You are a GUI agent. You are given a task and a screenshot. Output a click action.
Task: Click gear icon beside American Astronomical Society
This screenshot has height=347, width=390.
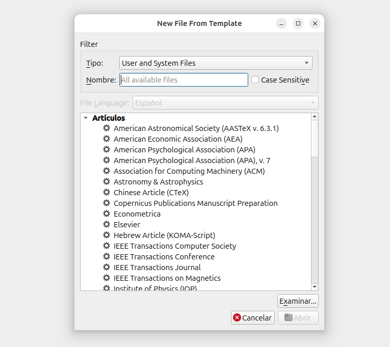coord(107,128)
